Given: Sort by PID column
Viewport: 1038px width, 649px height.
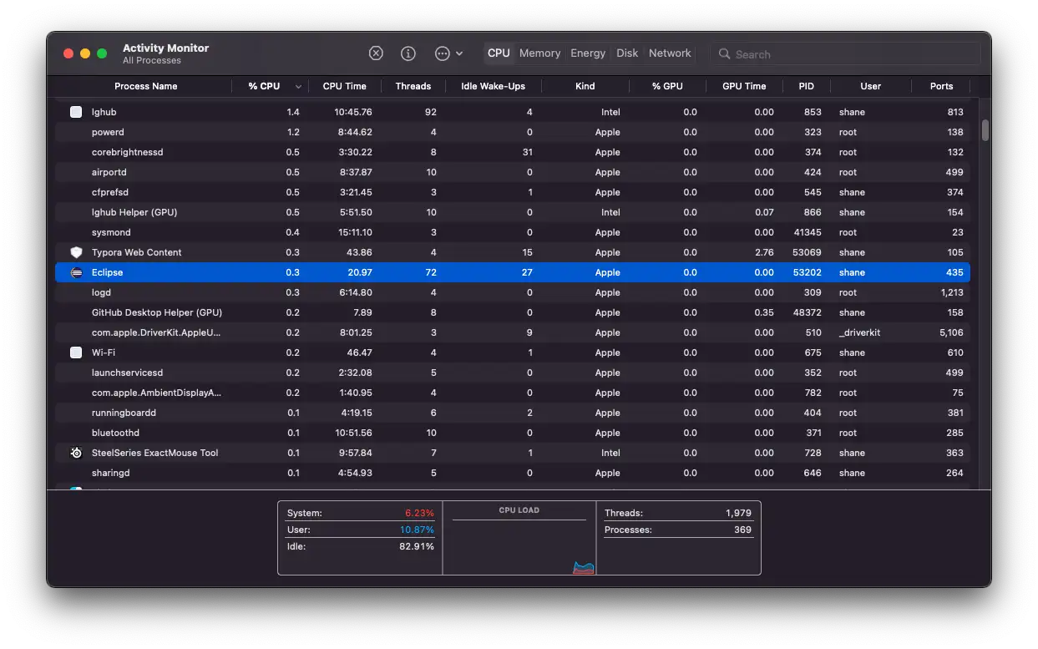Looking at the screenshot, I should [806, 86].
